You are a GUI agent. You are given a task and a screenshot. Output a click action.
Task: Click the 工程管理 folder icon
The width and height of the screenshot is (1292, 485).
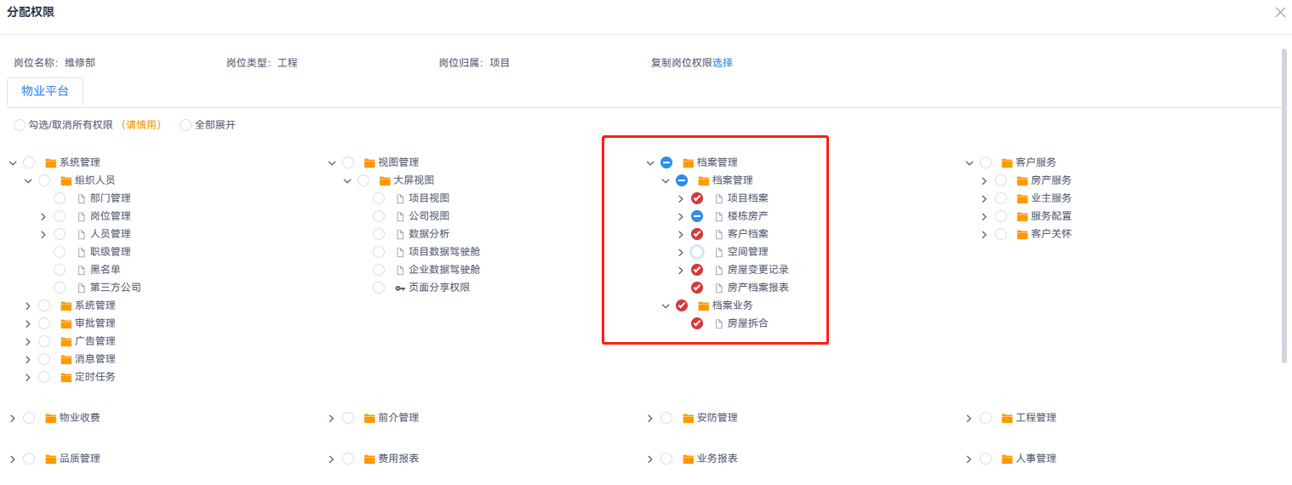coord(1007,418)
